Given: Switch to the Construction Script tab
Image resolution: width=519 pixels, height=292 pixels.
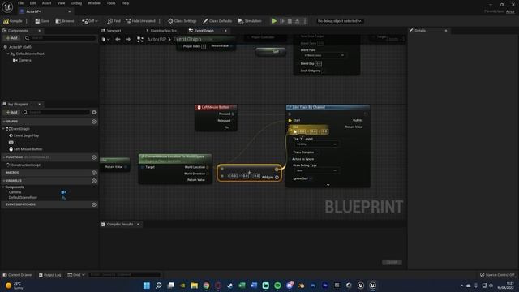Looking at the screenshot, I should pos(162,31).
